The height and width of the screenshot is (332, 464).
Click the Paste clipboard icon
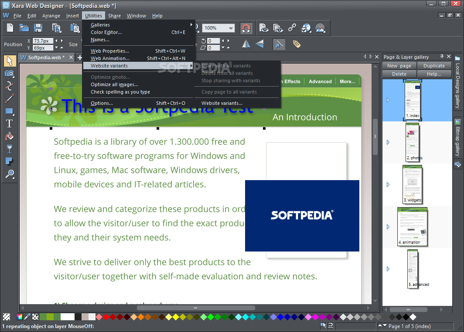coord(75,28)
